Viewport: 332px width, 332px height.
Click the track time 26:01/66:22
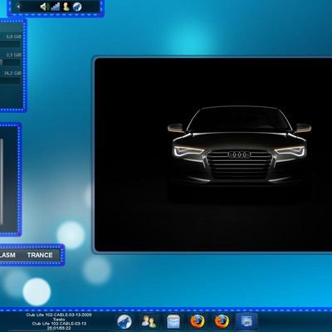pyautogui.click(x=59, y=328)
